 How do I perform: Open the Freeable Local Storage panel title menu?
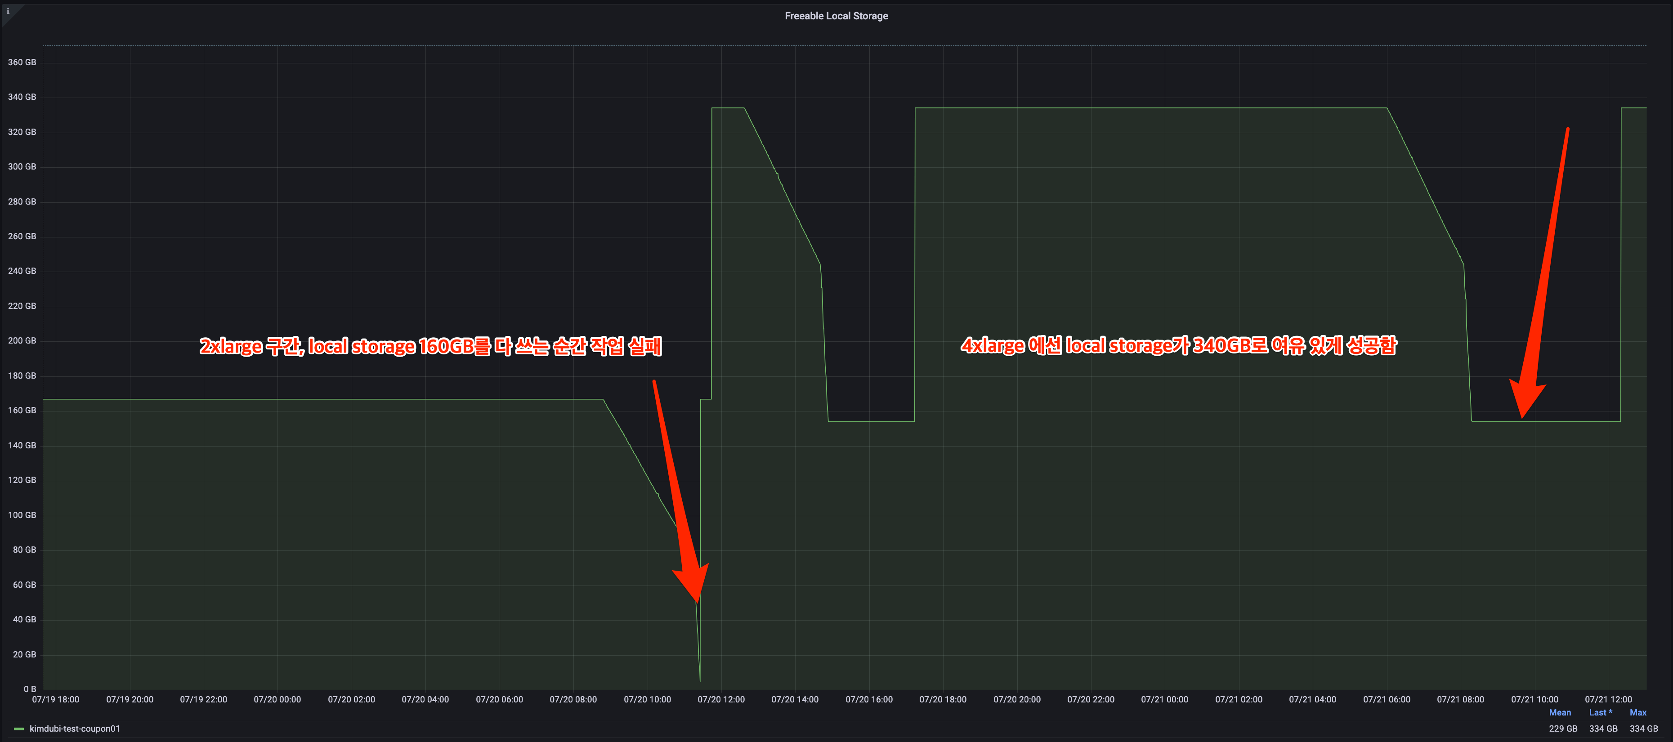836,16
